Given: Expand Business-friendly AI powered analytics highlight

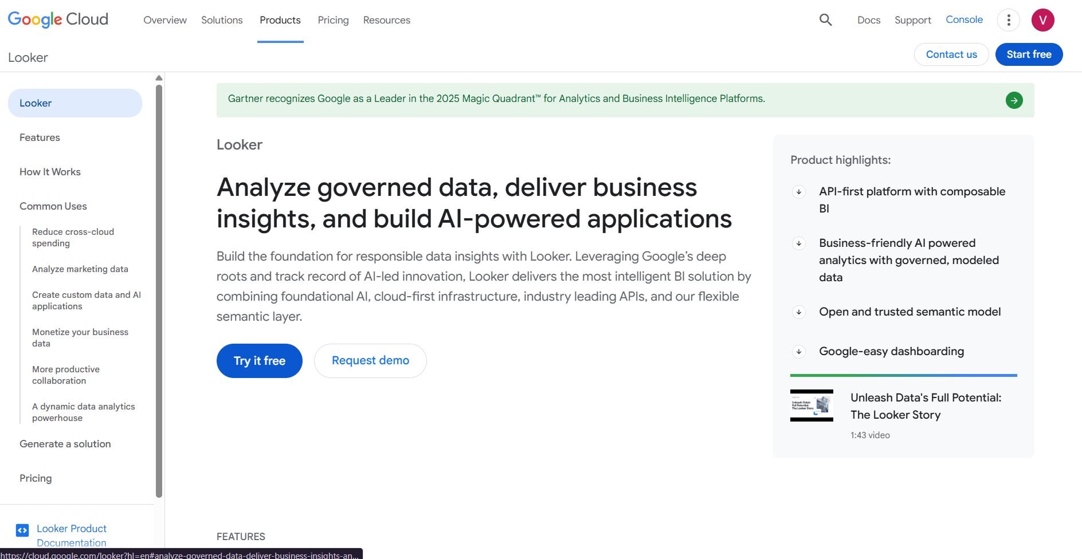Looking at the screenshot, I should coord(799,243).
